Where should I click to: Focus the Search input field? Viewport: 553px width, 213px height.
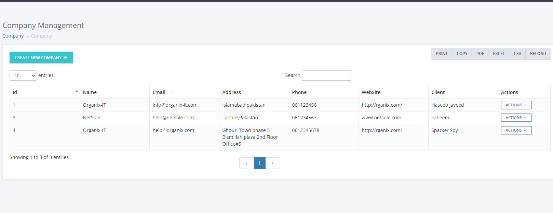point(326,76)
